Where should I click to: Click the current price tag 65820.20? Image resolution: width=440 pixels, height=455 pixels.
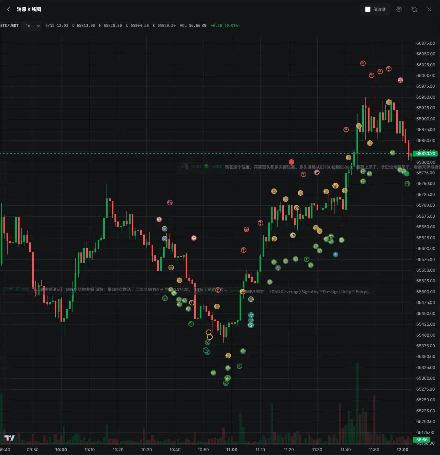425,153
